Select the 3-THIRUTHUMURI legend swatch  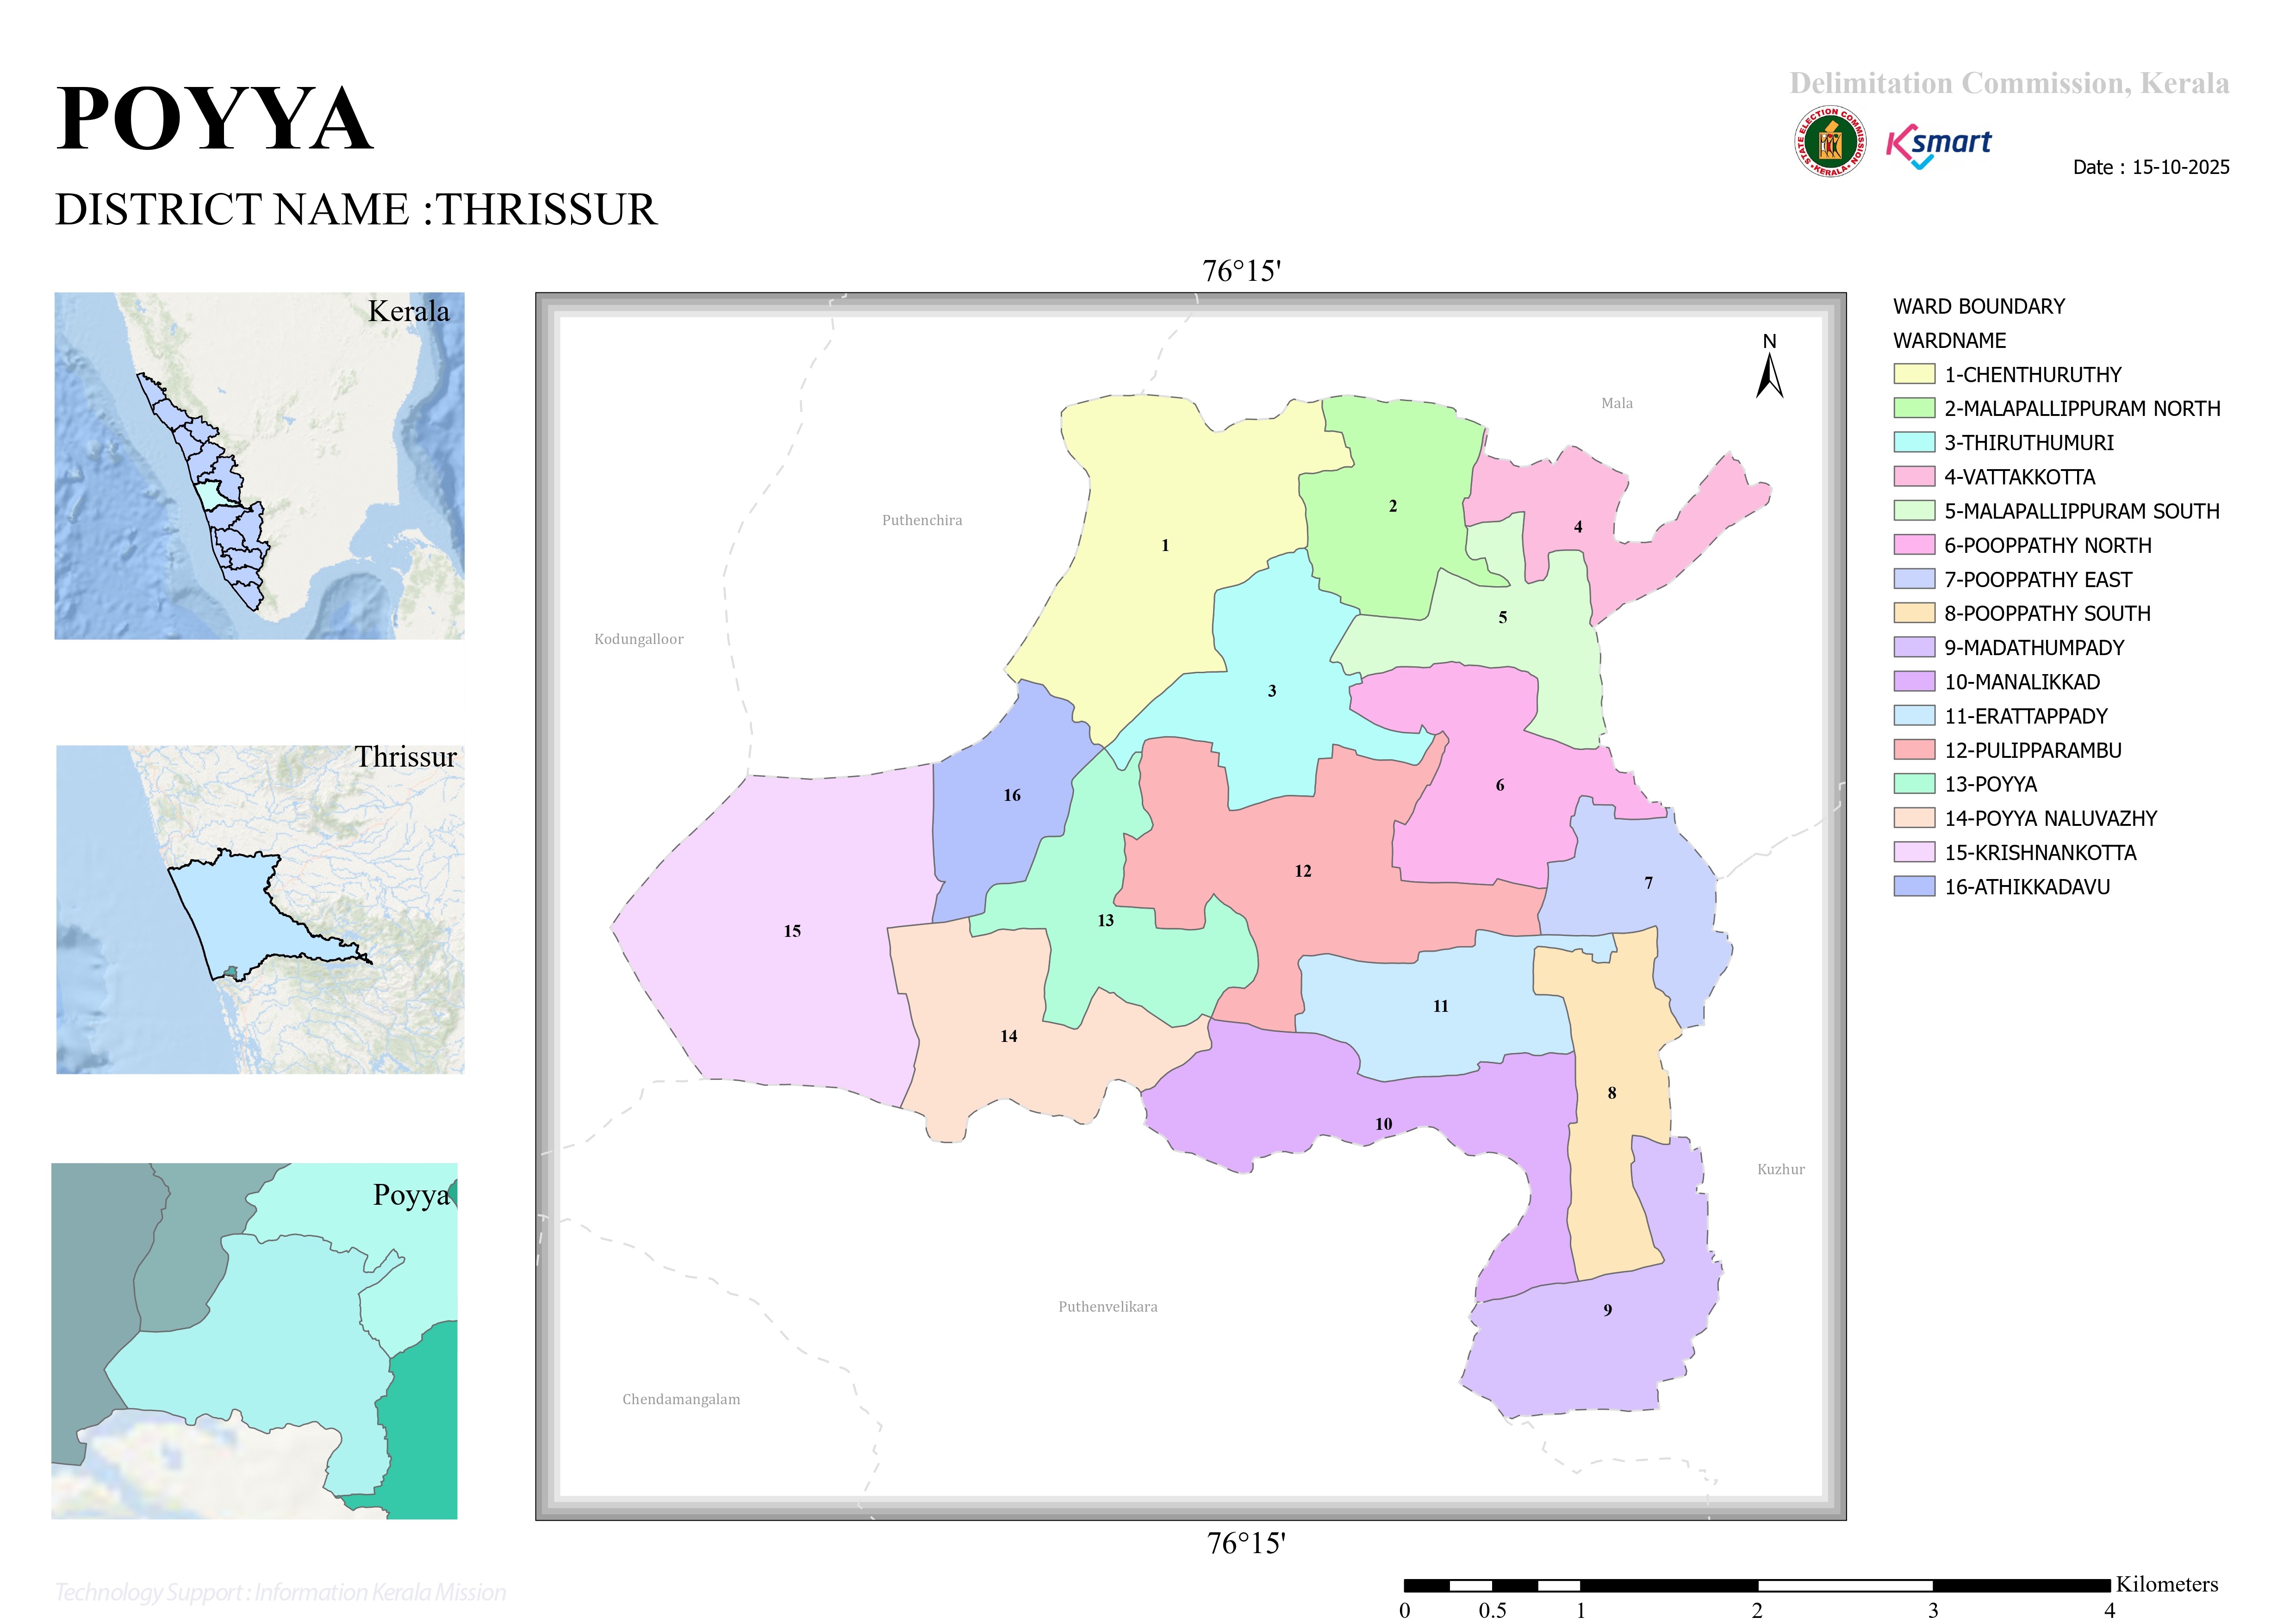1914,442
